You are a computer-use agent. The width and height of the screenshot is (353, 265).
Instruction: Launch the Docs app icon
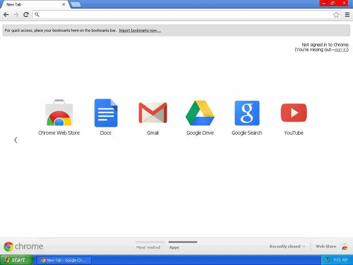(x=106, y=113)
